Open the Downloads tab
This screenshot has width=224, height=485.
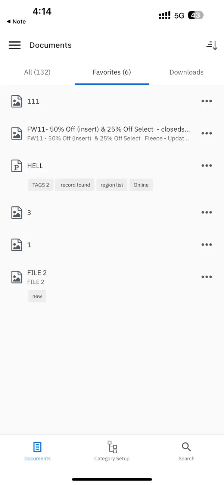pyautogui.click(x=186, y=72)
